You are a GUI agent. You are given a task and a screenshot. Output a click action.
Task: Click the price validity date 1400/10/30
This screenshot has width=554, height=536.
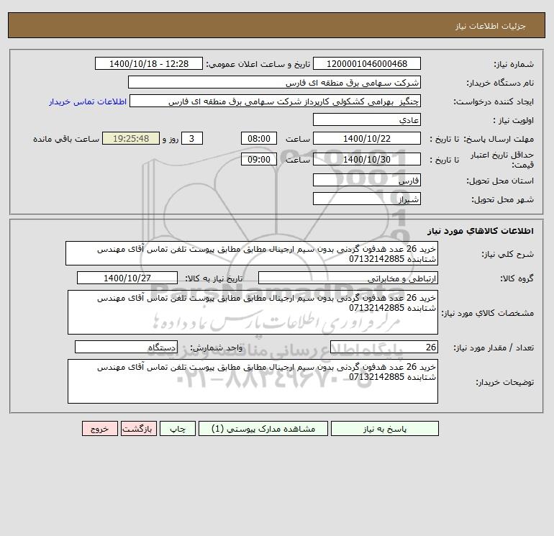pos(367,159)
